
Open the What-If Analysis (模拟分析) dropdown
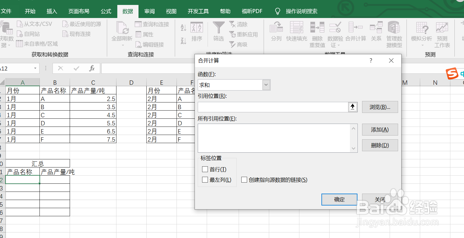(x=422, y=32)
